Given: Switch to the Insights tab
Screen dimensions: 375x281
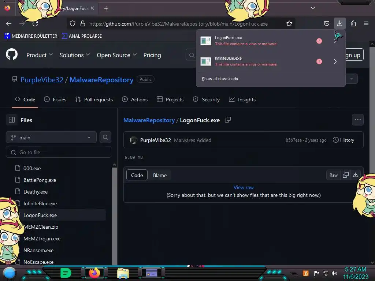Looking at the screenshot, I should click(242, 100).
